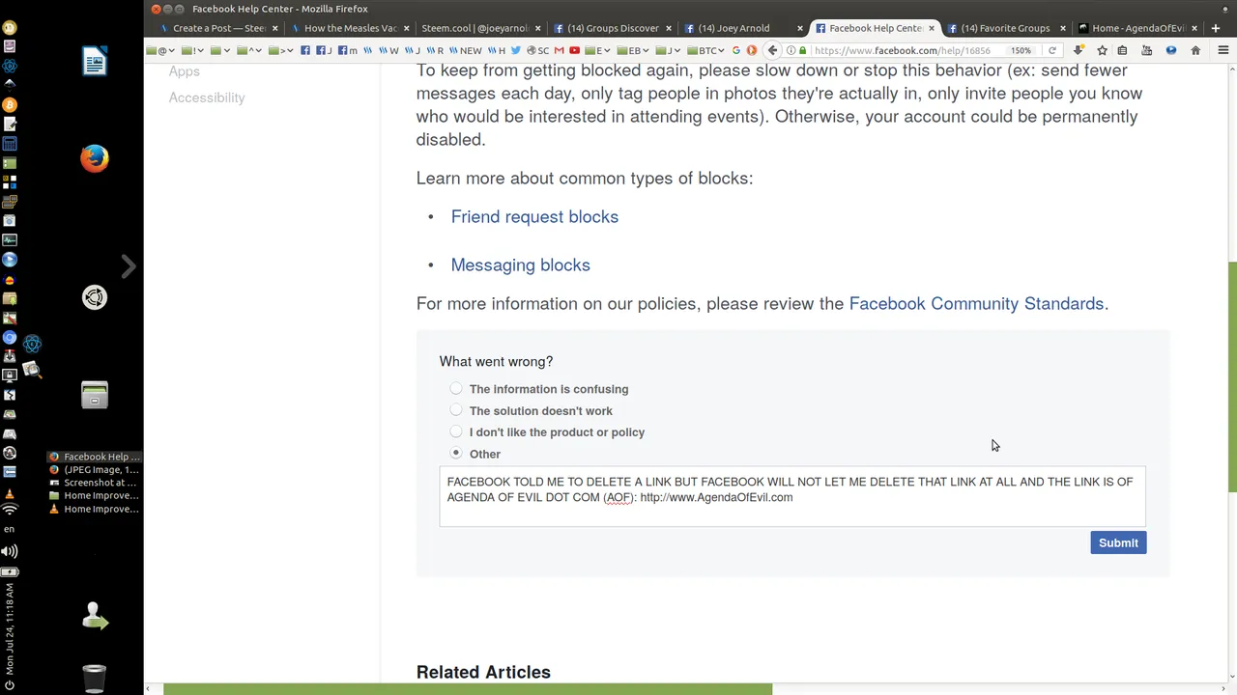Screen dimensions: 1237x695
Task: Expand the 'J' bookmark folder
Action: point(668,50)
